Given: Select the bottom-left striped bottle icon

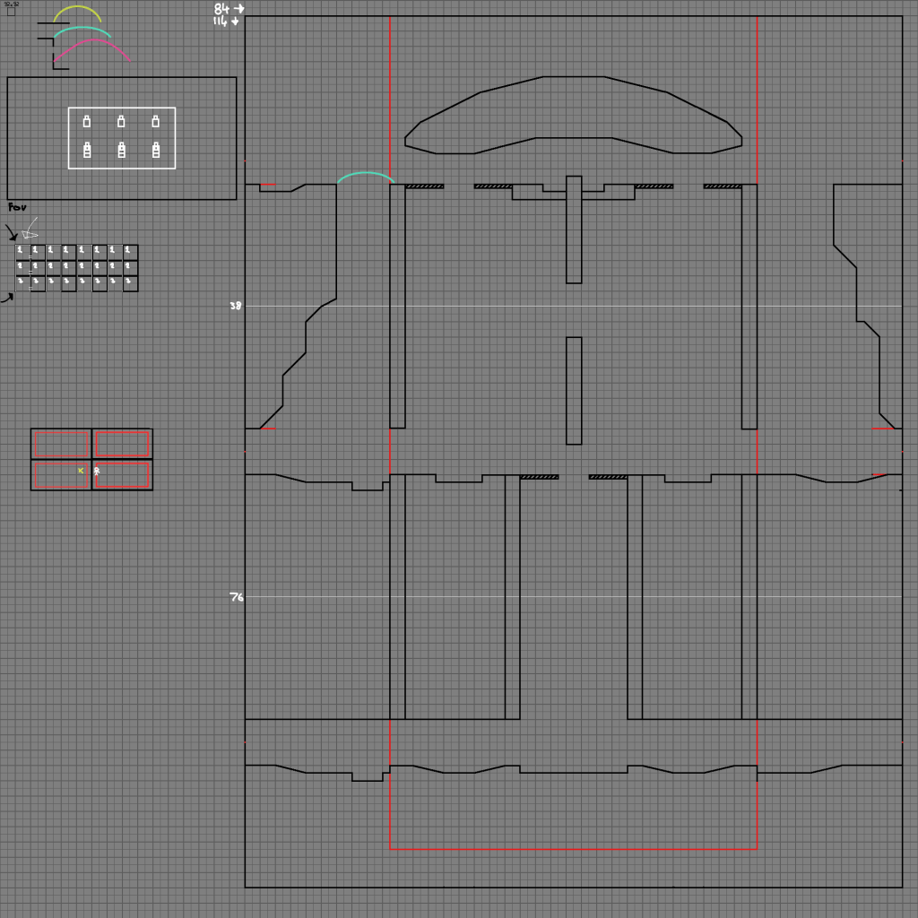Looking at the screenshot, I should tap(87, 151).
